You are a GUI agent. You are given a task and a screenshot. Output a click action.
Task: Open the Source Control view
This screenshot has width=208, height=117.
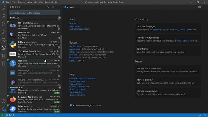tap(4, 24)
